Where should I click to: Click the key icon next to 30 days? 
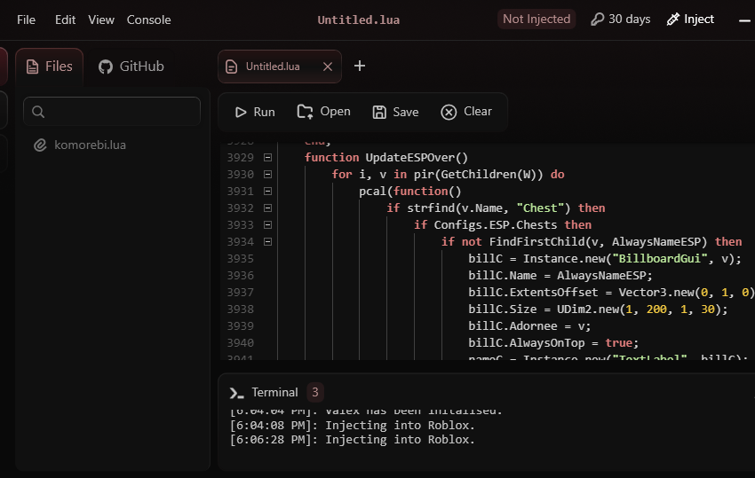click(597, 20)
